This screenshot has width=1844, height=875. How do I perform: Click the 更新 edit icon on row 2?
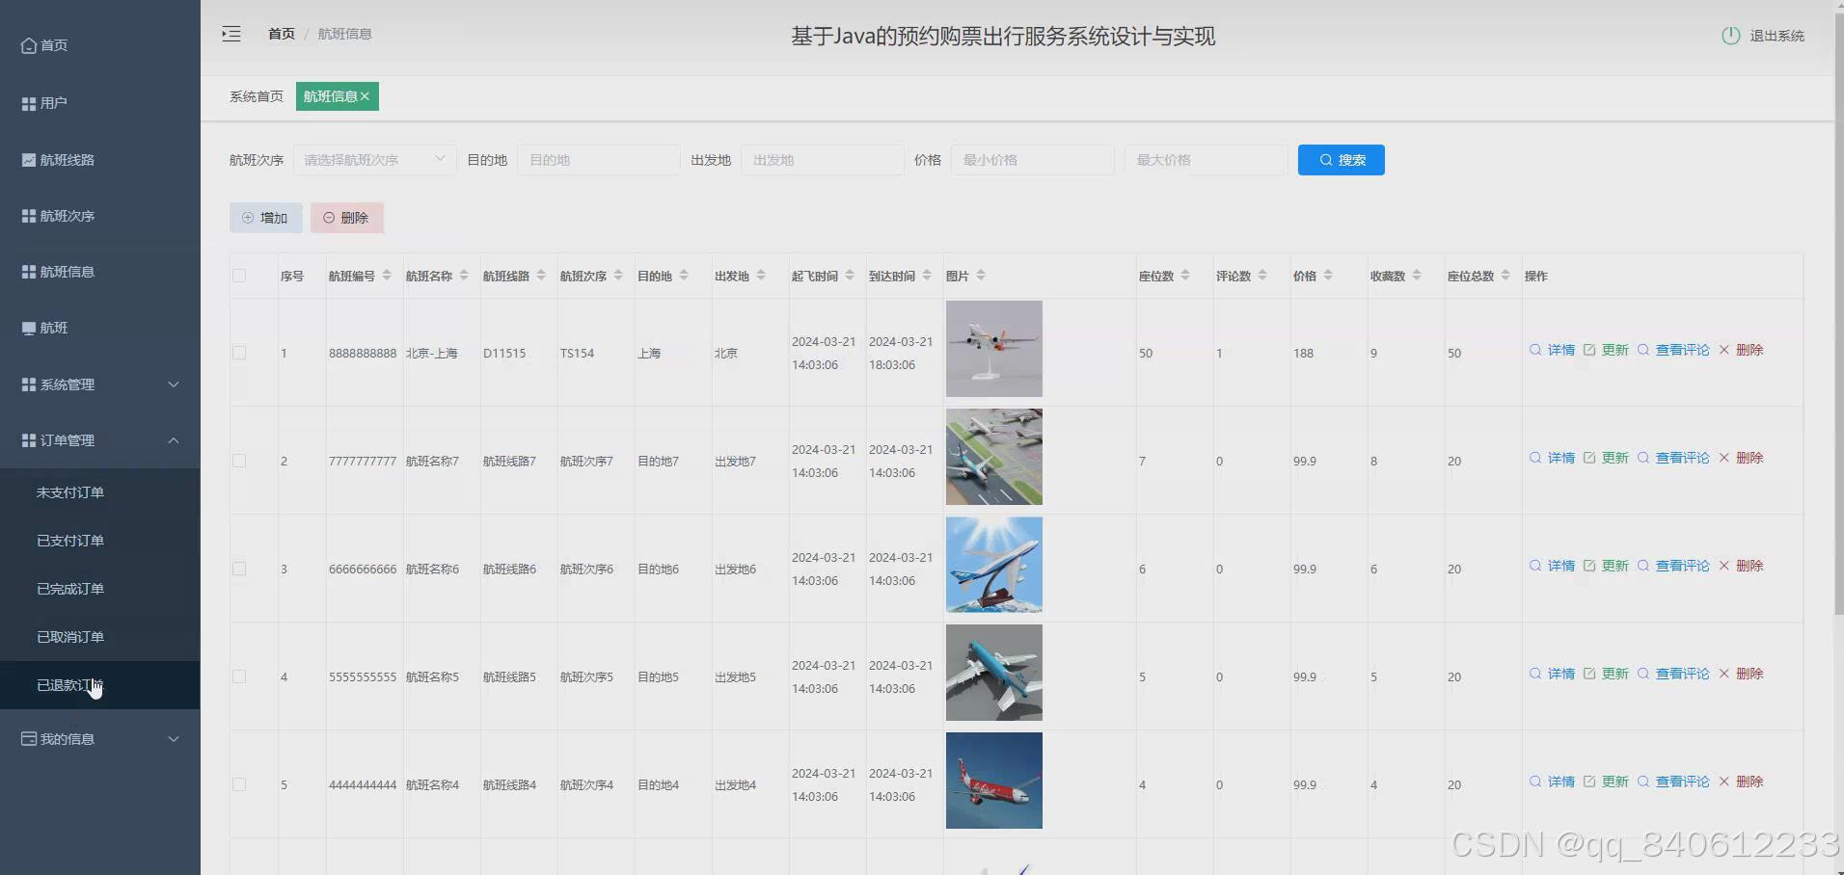[1589, 458]
